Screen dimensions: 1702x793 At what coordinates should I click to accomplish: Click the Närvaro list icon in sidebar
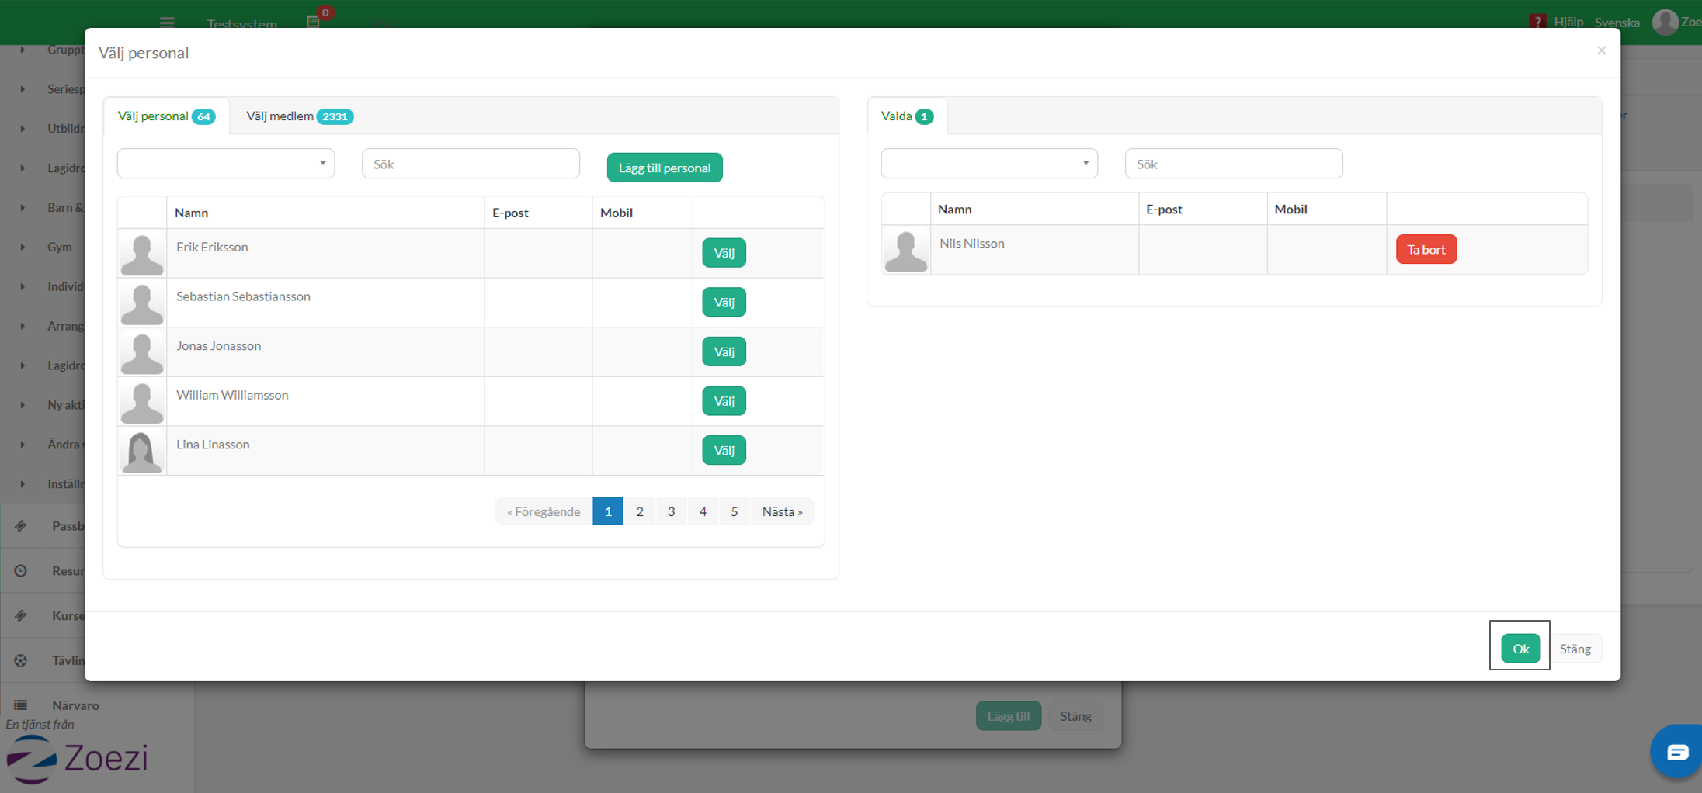click(x=20, y=705)
